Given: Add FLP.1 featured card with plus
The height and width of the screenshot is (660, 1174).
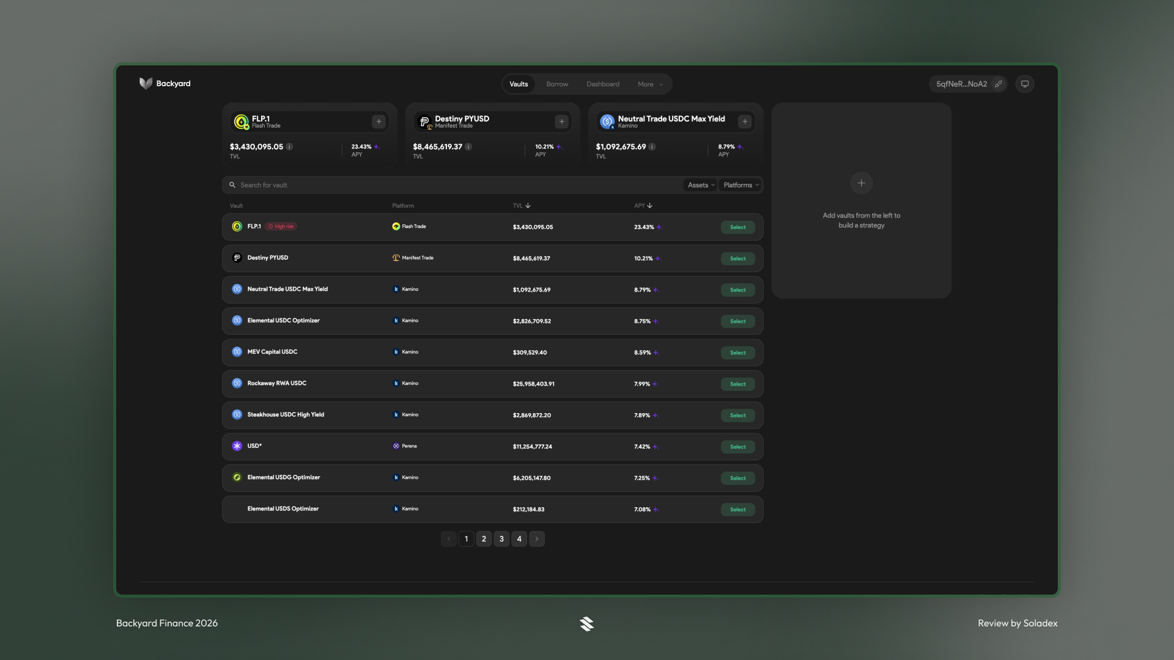Looking at the screenshot, I should 378,122.
